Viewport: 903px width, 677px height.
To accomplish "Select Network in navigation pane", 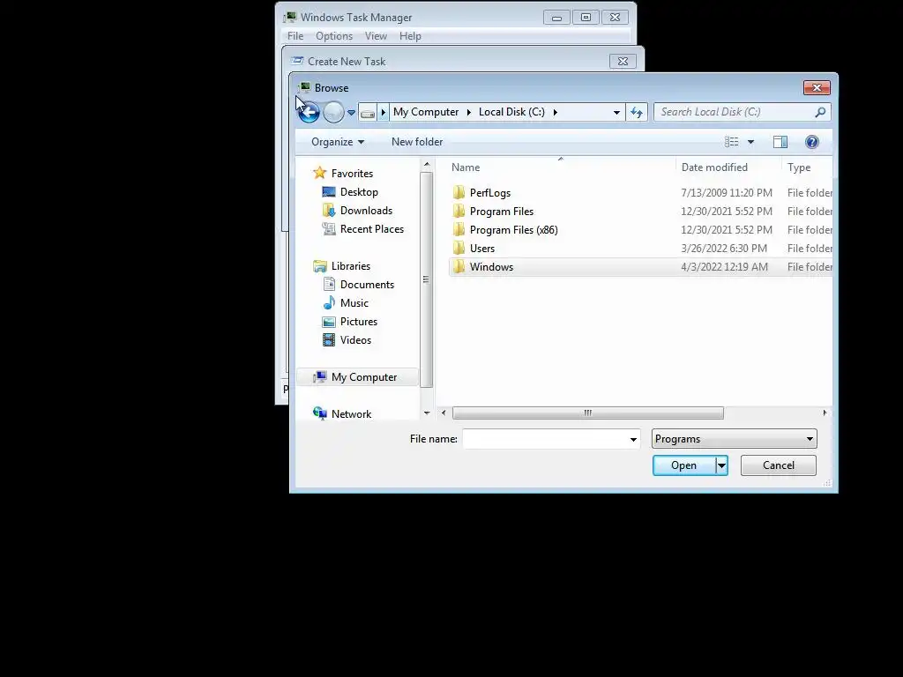I will coord(351,414).
